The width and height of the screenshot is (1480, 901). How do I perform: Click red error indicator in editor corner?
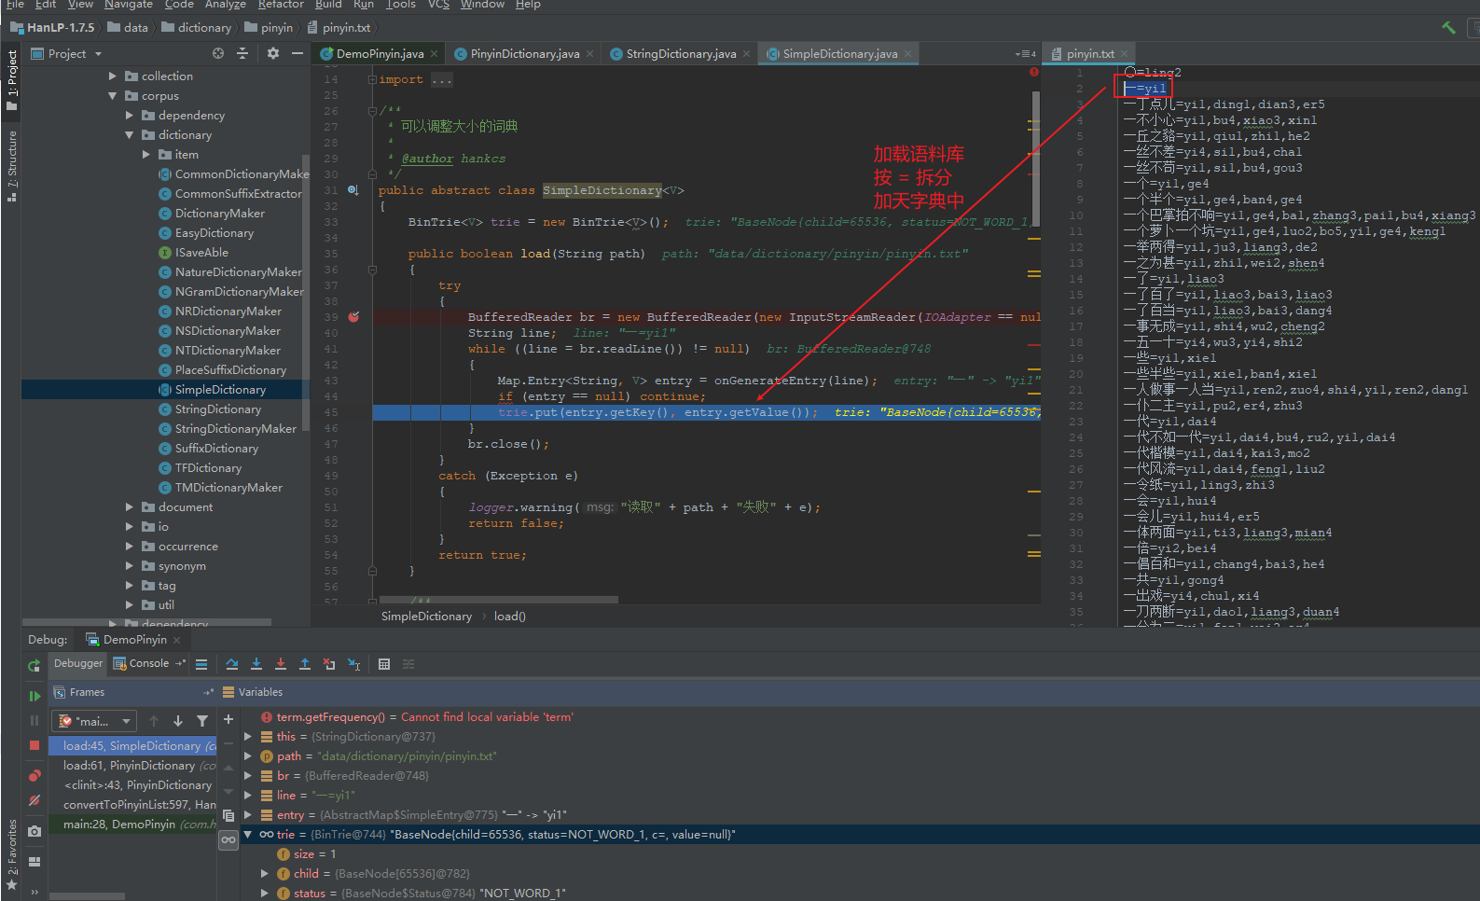pyautogui.click(x=1033, y=72)
